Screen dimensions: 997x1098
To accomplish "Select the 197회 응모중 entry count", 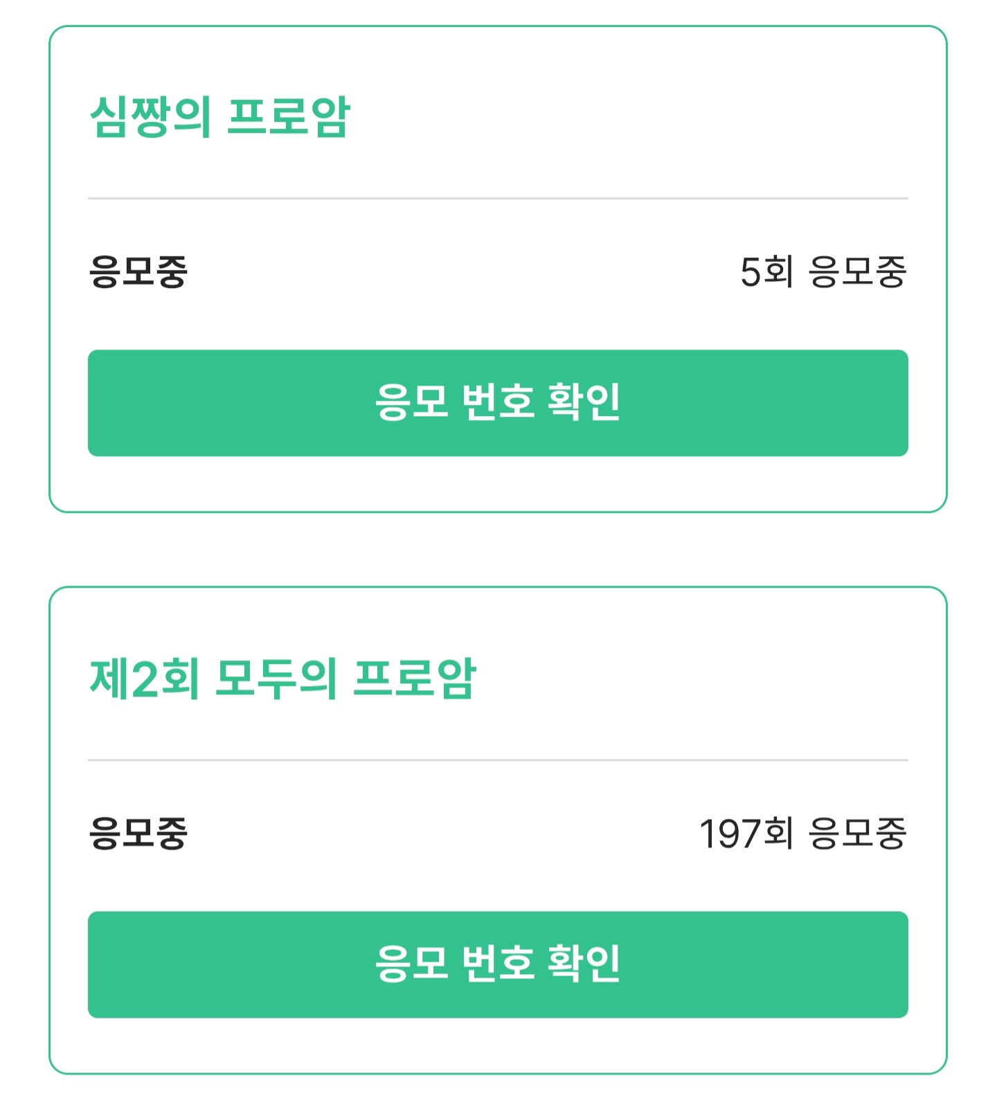I will tap(802, 833).
